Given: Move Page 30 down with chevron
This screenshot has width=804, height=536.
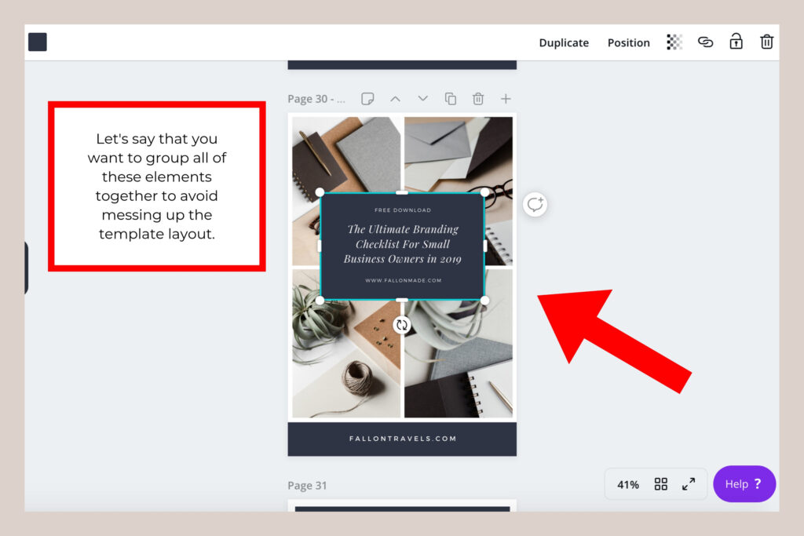Looking at the screenshot, I should point(422,98).
